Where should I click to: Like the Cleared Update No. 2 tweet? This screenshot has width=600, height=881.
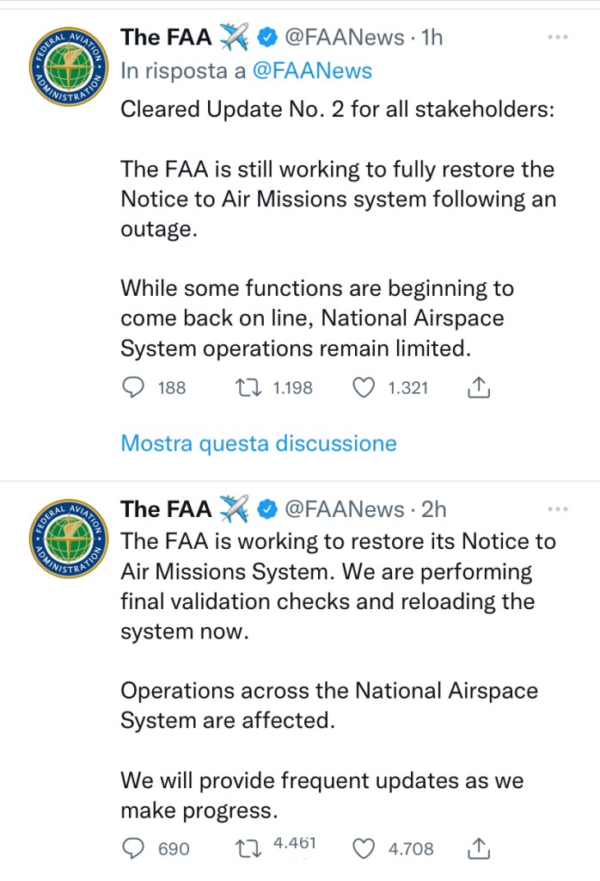tap(365, 388)
